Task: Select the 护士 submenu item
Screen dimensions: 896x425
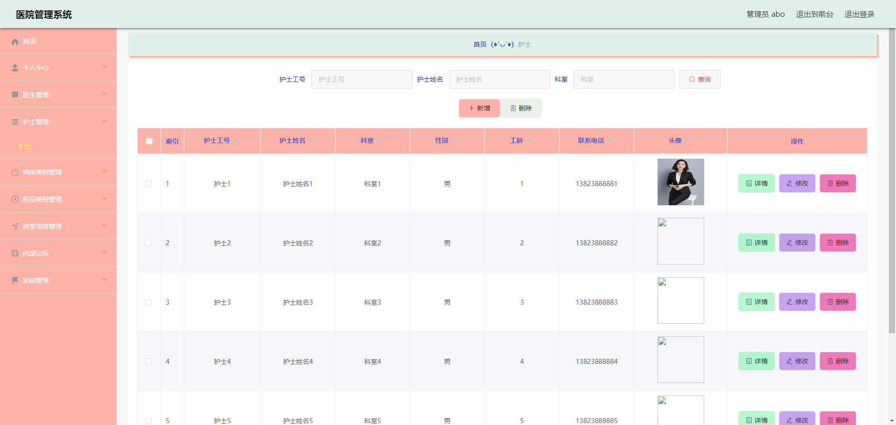Action: [x=25, y=146]
